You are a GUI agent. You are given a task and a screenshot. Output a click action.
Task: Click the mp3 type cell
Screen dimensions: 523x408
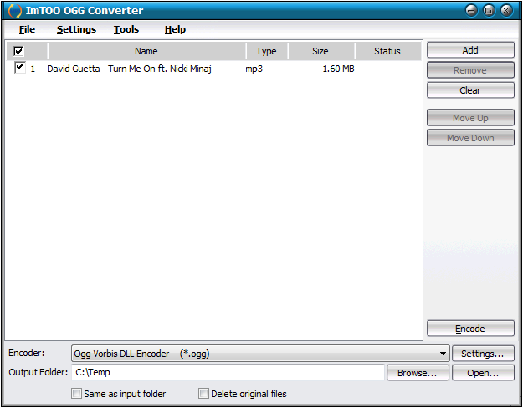(x=254, y=69)
